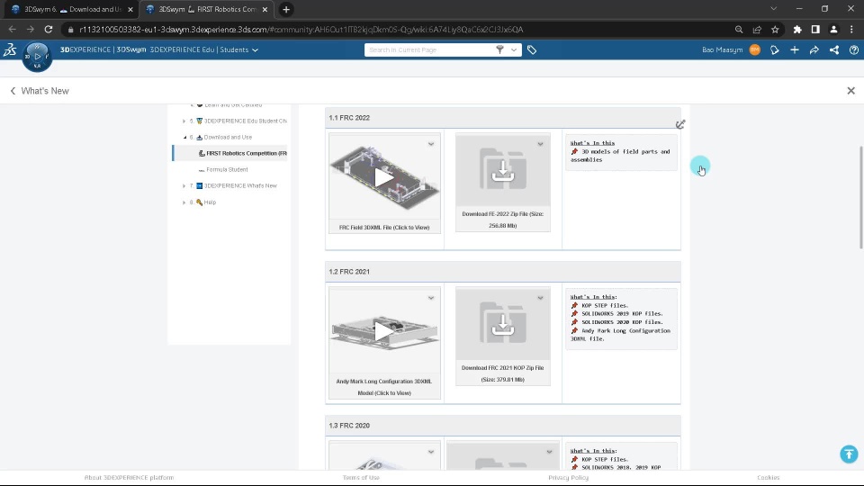Close the What's New panel
The height and width of the screenshot is (486, 864).
click(x=850, y=91)
